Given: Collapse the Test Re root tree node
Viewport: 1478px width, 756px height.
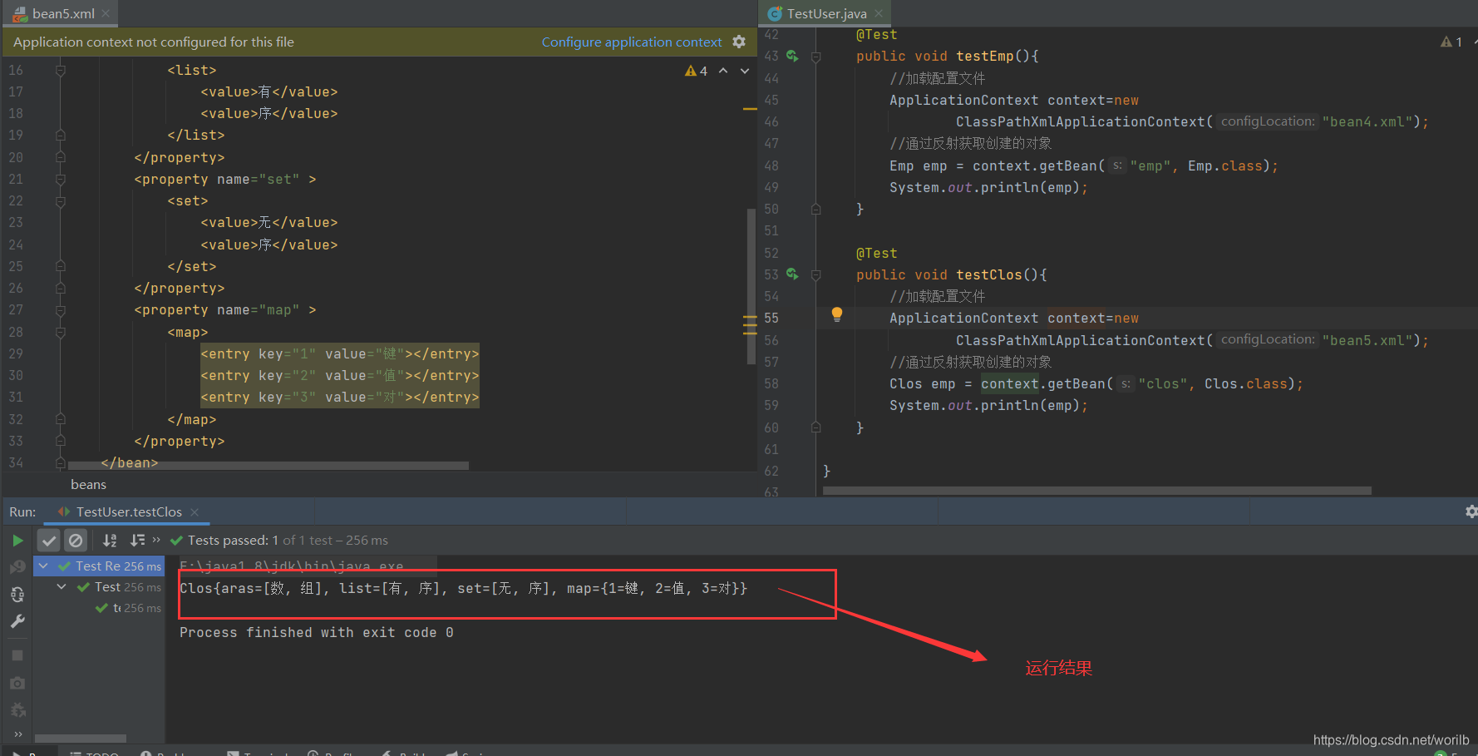Looking at the screenshot, I should (43, 566).
